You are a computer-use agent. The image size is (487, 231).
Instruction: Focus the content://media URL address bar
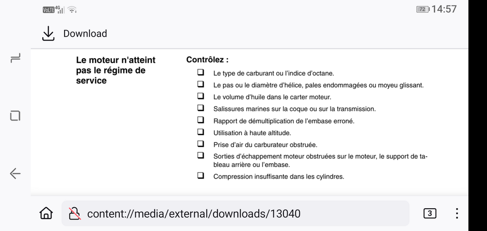coord(235,213)
